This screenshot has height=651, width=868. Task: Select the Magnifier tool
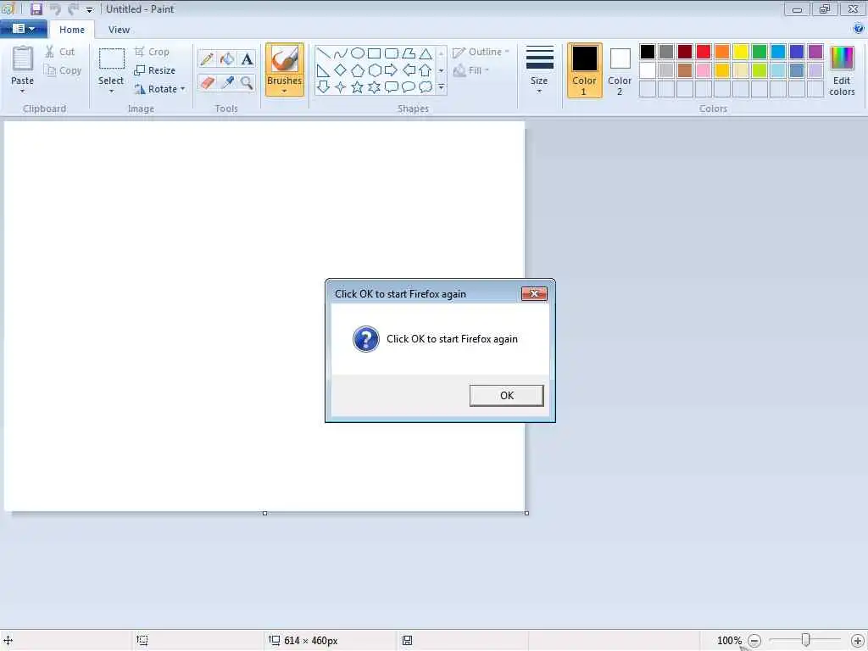click(247, 82)
